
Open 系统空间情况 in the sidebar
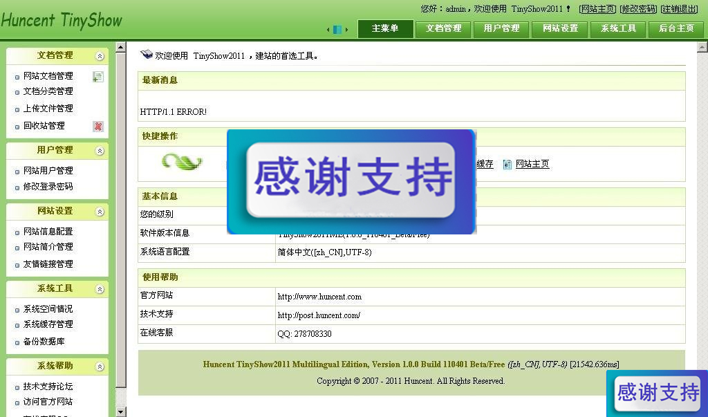tap(48, 309)
